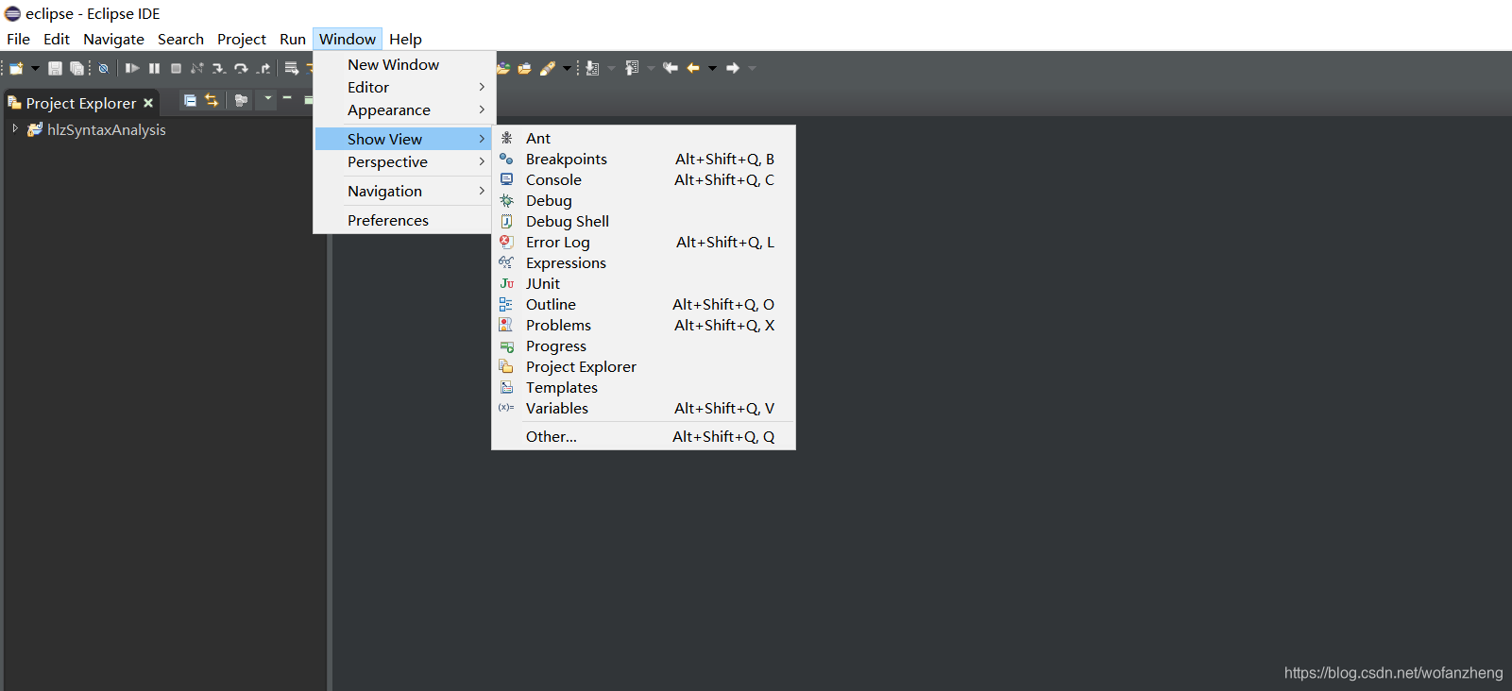Open Preferences from Window menu
Screen dimensions: 1512x691
point(404,220)
